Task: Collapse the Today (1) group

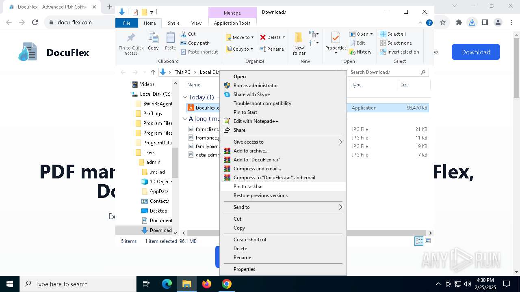Action: (x=185, y=97)
